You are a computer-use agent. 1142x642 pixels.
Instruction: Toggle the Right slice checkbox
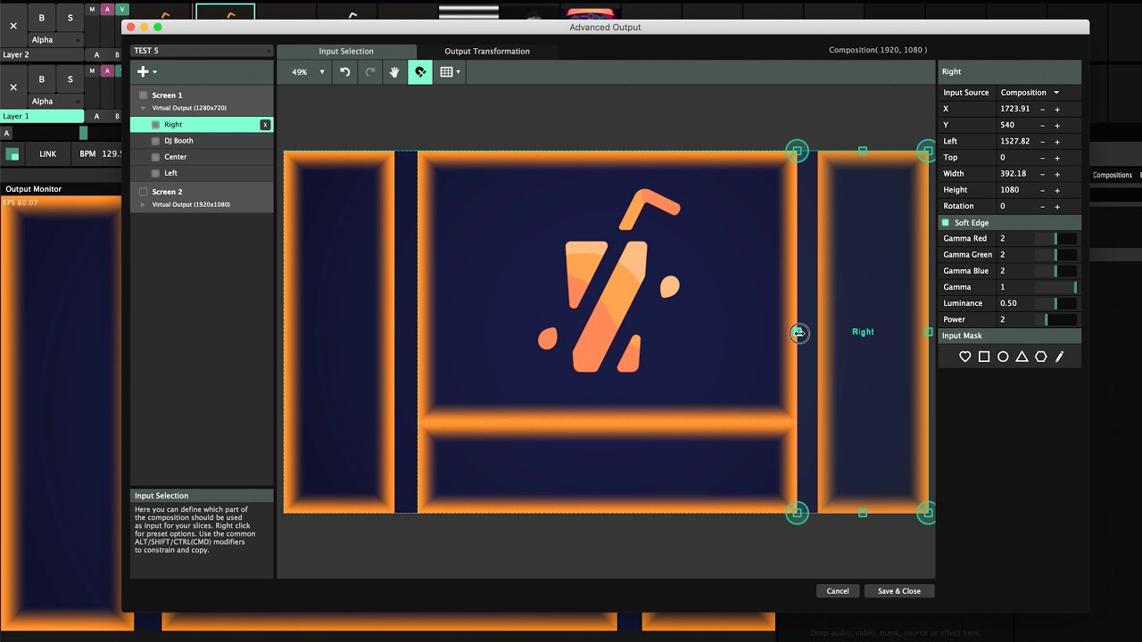coord(156,125)
